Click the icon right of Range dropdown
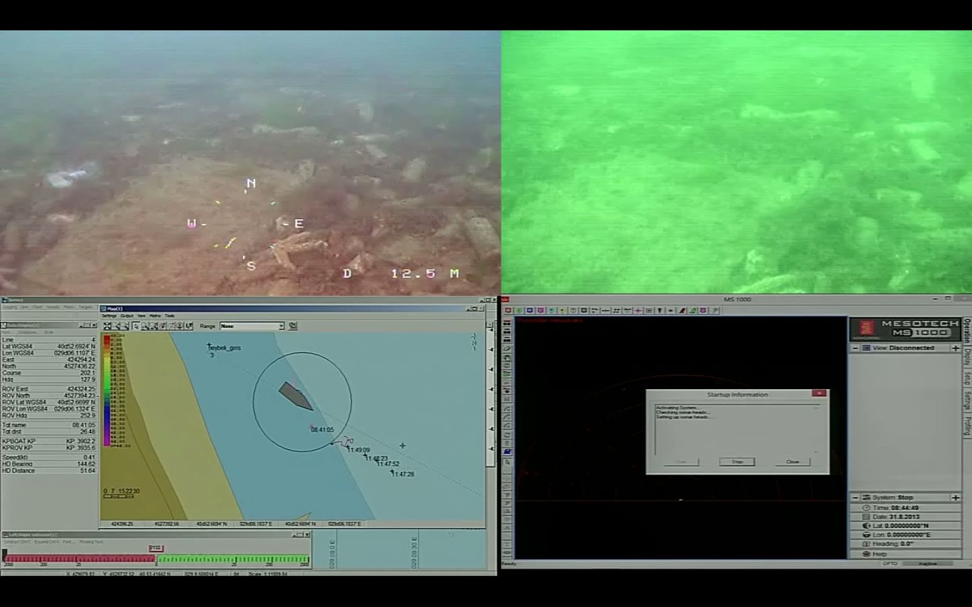This screenshot has height=607, width=972. [293, 326]
